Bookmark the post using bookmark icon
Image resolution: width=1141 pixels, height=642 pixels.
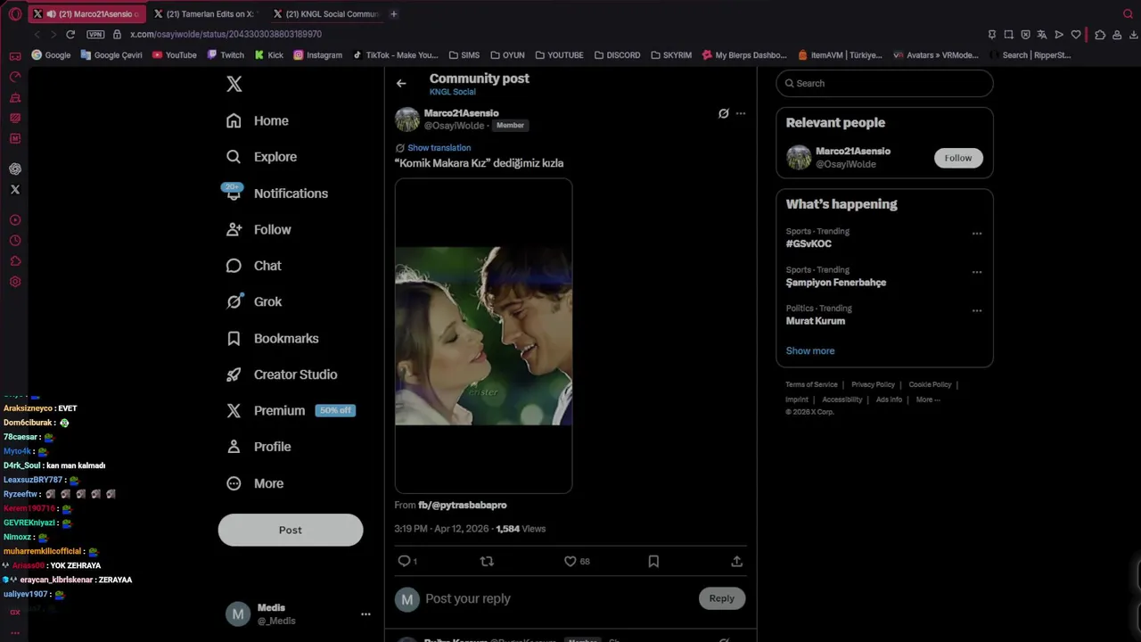[653, 561]
